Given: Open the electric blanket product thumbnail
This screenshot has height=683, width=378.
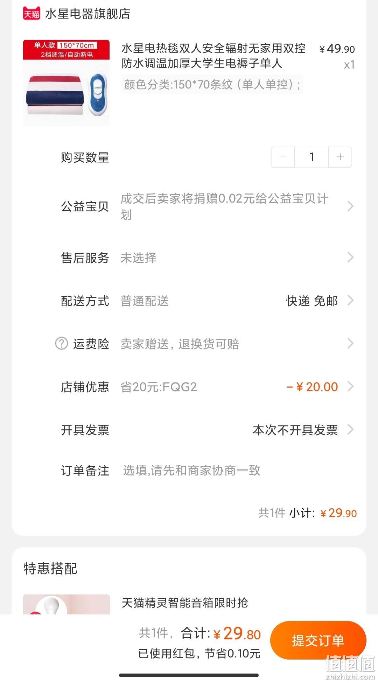Looking at the screenshot, I should pyautogui.click(x=66, y=83).
